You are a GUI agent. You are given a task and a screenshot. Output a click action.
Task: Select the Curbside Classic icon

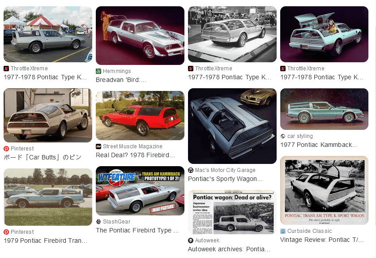tap(282, 231)
